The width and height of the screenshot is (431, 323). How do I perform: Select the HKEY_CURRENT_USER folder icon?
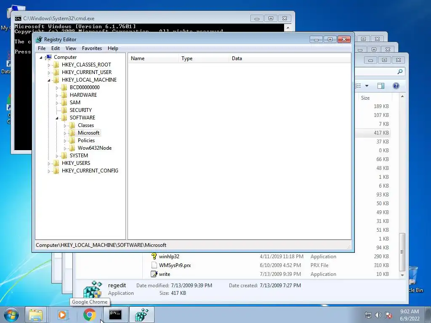56,72
